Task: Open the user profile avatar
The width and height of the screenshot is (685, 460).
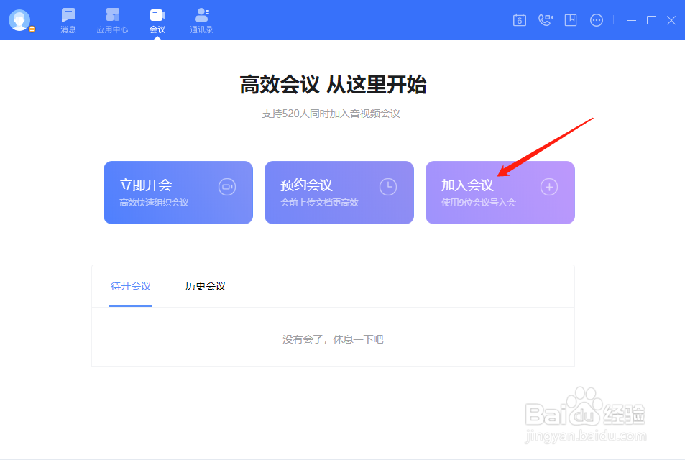Action: click(19, 20)
